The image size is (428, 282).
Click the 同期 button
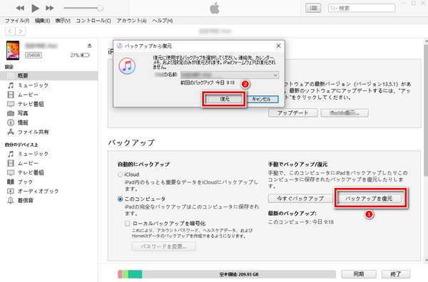click(359, 274)
